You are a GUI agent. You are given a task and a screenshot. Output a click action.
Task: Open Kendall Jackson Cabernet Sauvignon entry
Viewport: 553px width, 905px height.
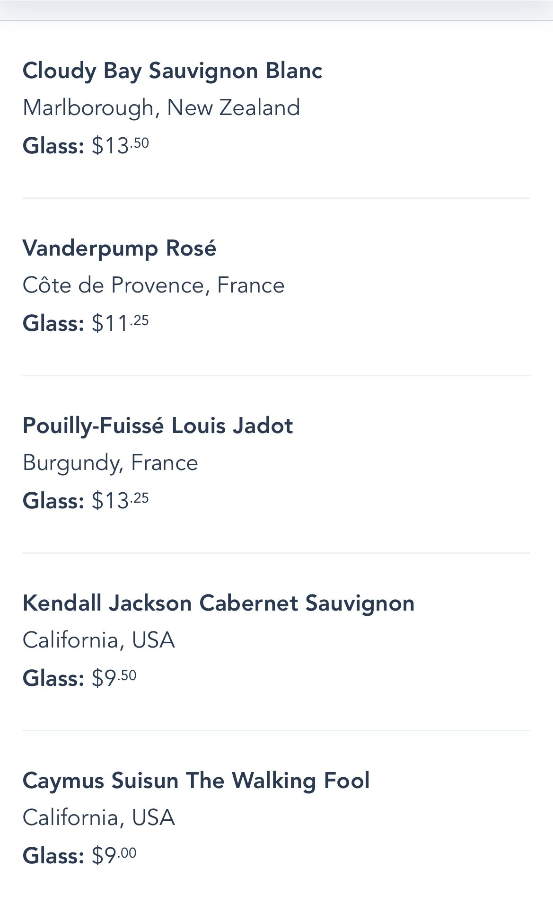tap(218, 603)
